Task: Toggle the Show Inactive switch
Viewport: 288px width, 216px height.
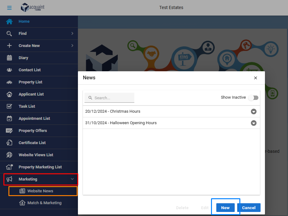Action: tap(253, 97)
